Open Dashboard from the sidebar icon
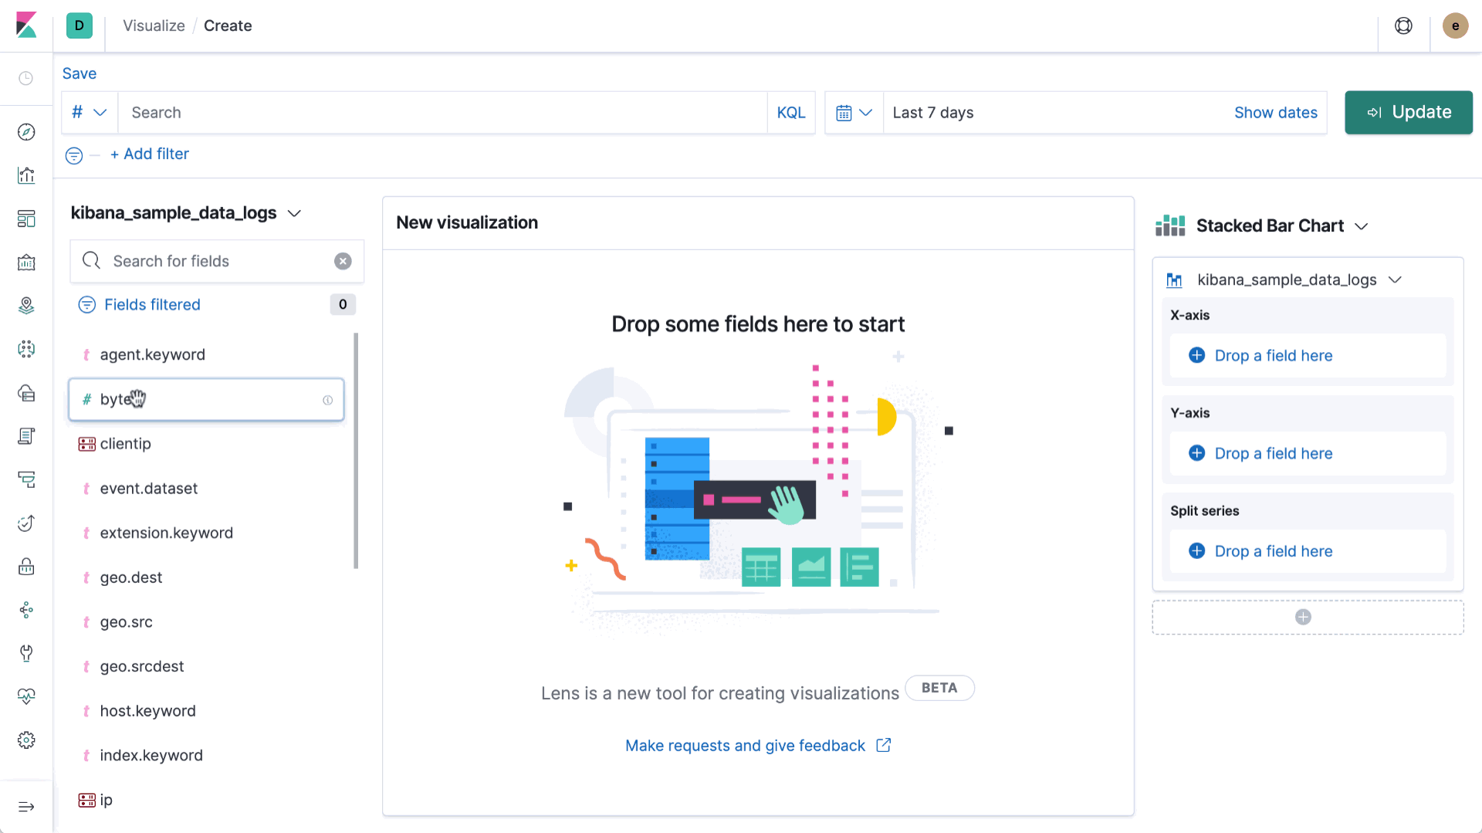Viewport: 1482px width, 833px height. pyautogui.click(x=26, y=219)
